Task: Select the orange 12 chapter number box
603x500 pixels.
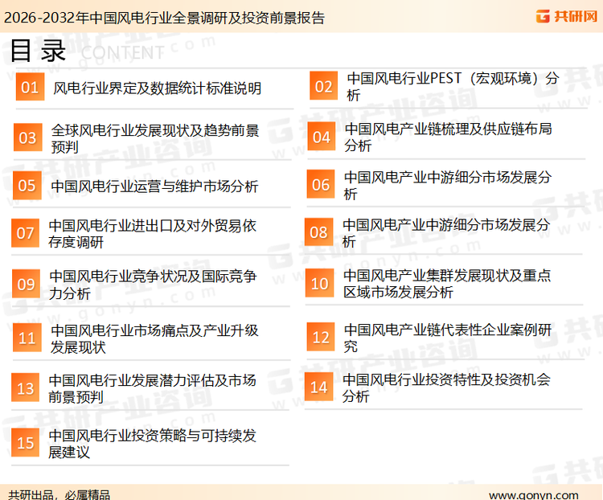Action: (x=321, y=337)
